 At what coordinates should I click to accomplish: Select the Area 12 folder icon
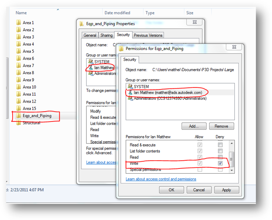(18, 101)
